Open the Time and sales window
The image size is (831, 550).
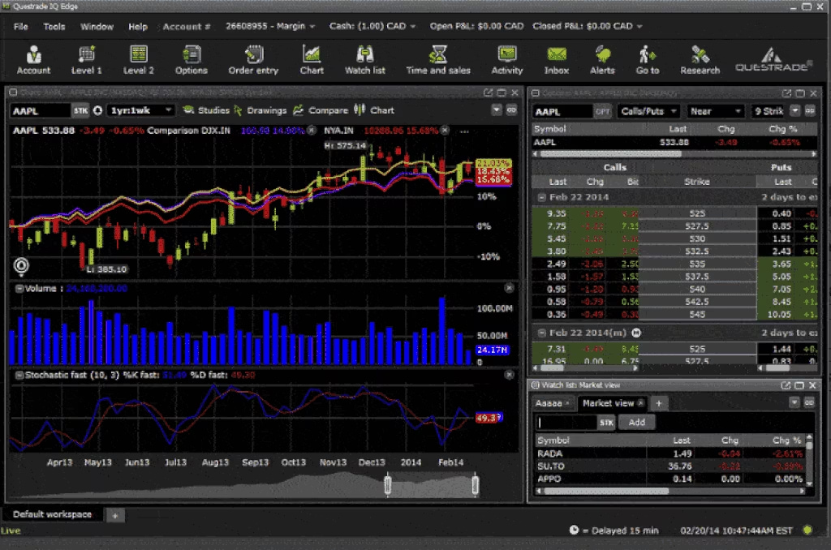[x=438, y=59]
